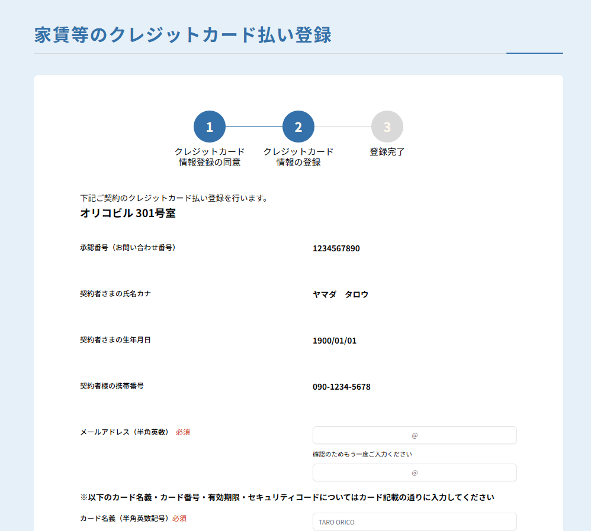Click the 家賃等のクレジットカード払い登録 page heading
This screenshot has width=591, height=531.
click(x=183, y=35)
